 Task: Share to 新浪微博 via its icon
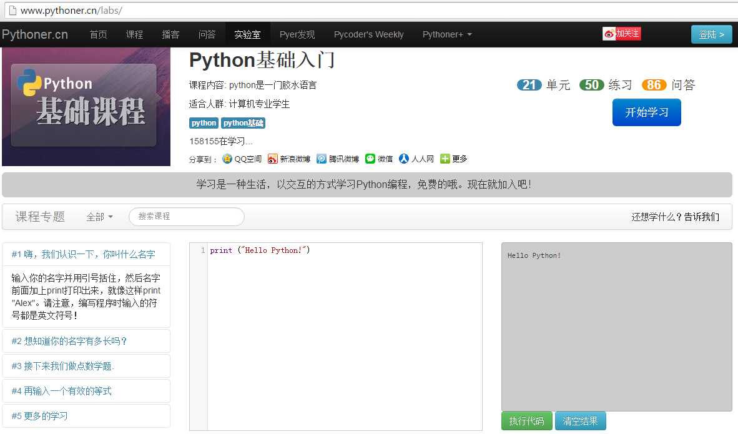[x=272, y=159]
